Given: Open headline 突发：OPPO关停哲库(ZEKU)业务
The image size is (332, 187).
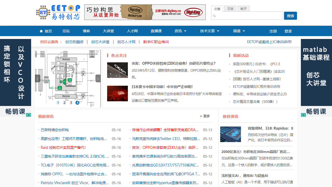Looking at the screenshot, I should (x=174, y=63).
